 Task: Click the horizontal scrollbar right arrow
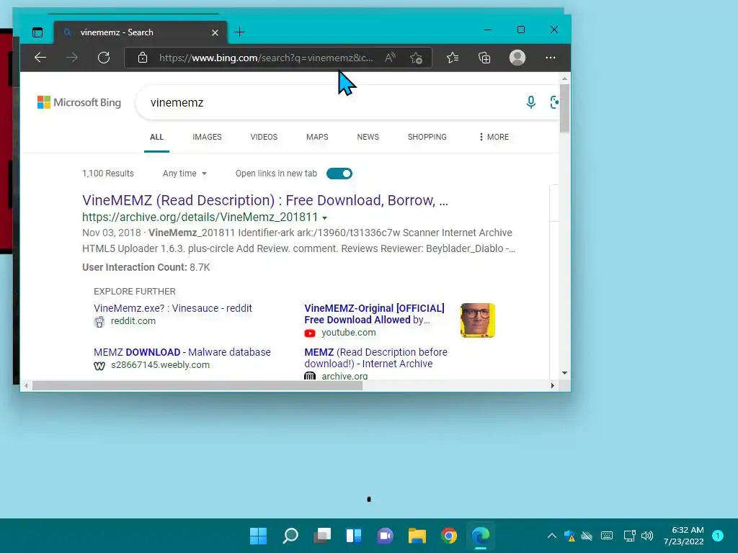(x=553, y=386)
